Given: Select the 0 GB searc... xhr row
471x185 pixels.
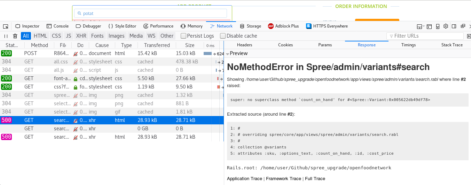Looking at the screenshot, I should [x=112, y=129].
